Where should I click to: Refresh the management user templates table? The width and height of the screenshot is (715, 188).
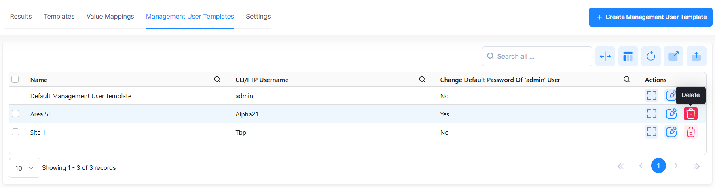(x=651, y=57)
